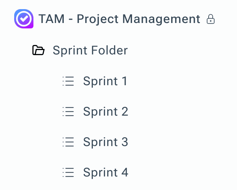Select the Sprint Folder label
This screenshot has height=190, width=237.
point(90,50)
